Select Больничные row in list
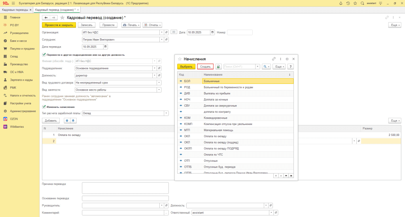This screenshot has height=217, width=405. tap(236, 81)
